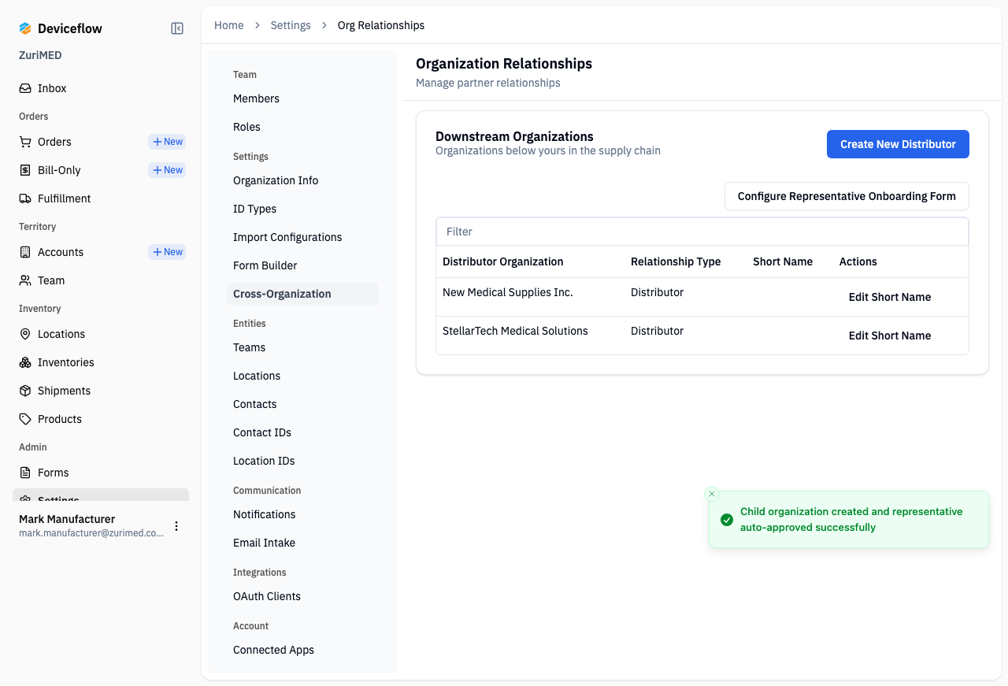The height and width of the screenshot is (686, 1008).
Task: Click the Inventories boxes icon
Action: (25, 362)
